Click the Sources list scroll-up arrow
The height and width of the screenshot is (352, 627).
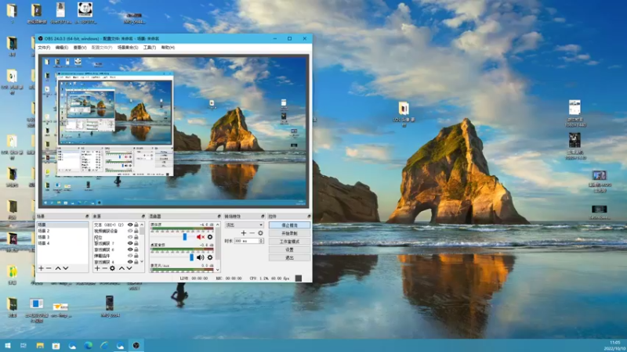[142, 224]
